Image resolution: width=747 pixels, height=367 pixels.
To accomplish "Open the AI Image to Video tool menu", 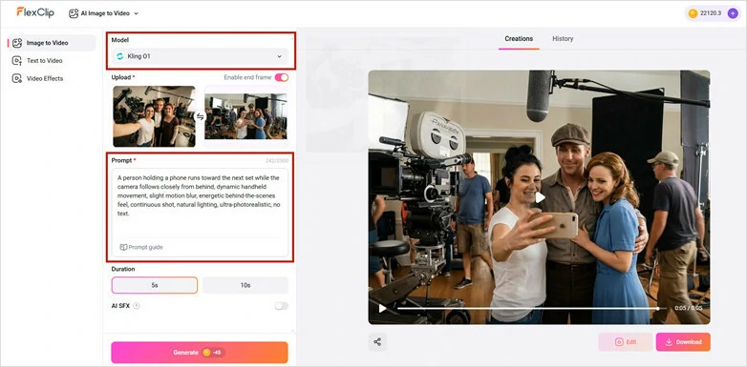I will (x=103, y=13).
